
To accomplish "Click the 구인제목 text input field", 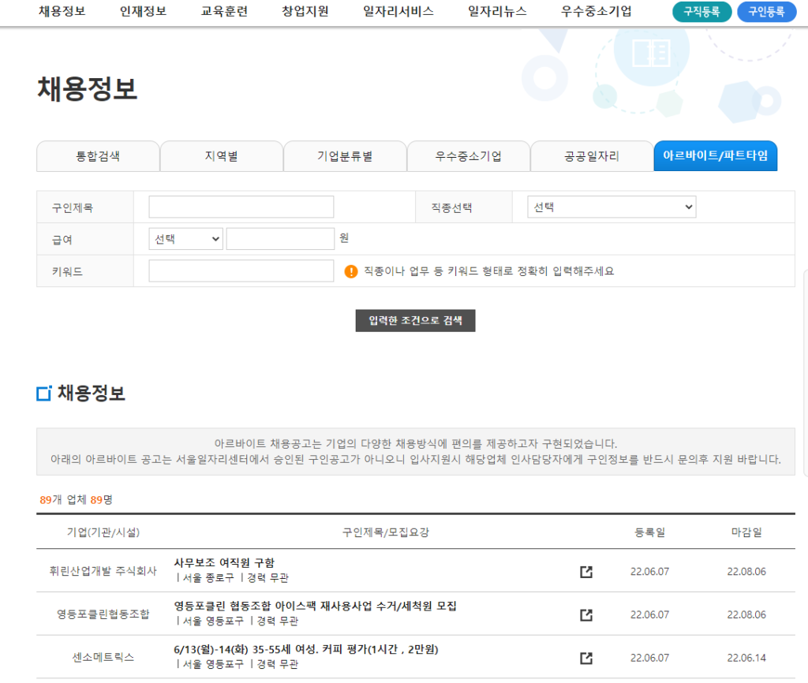I will 241,207.
